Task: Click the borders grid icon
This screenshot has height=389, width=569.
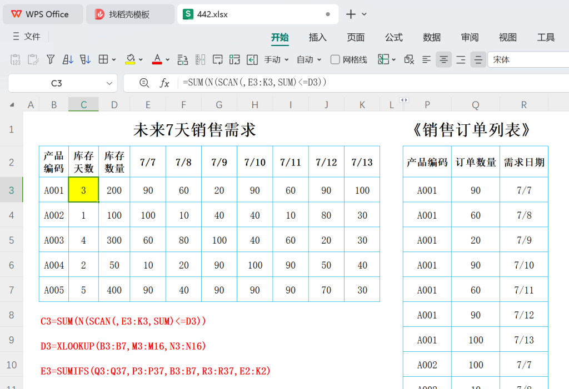Action: 103,59
